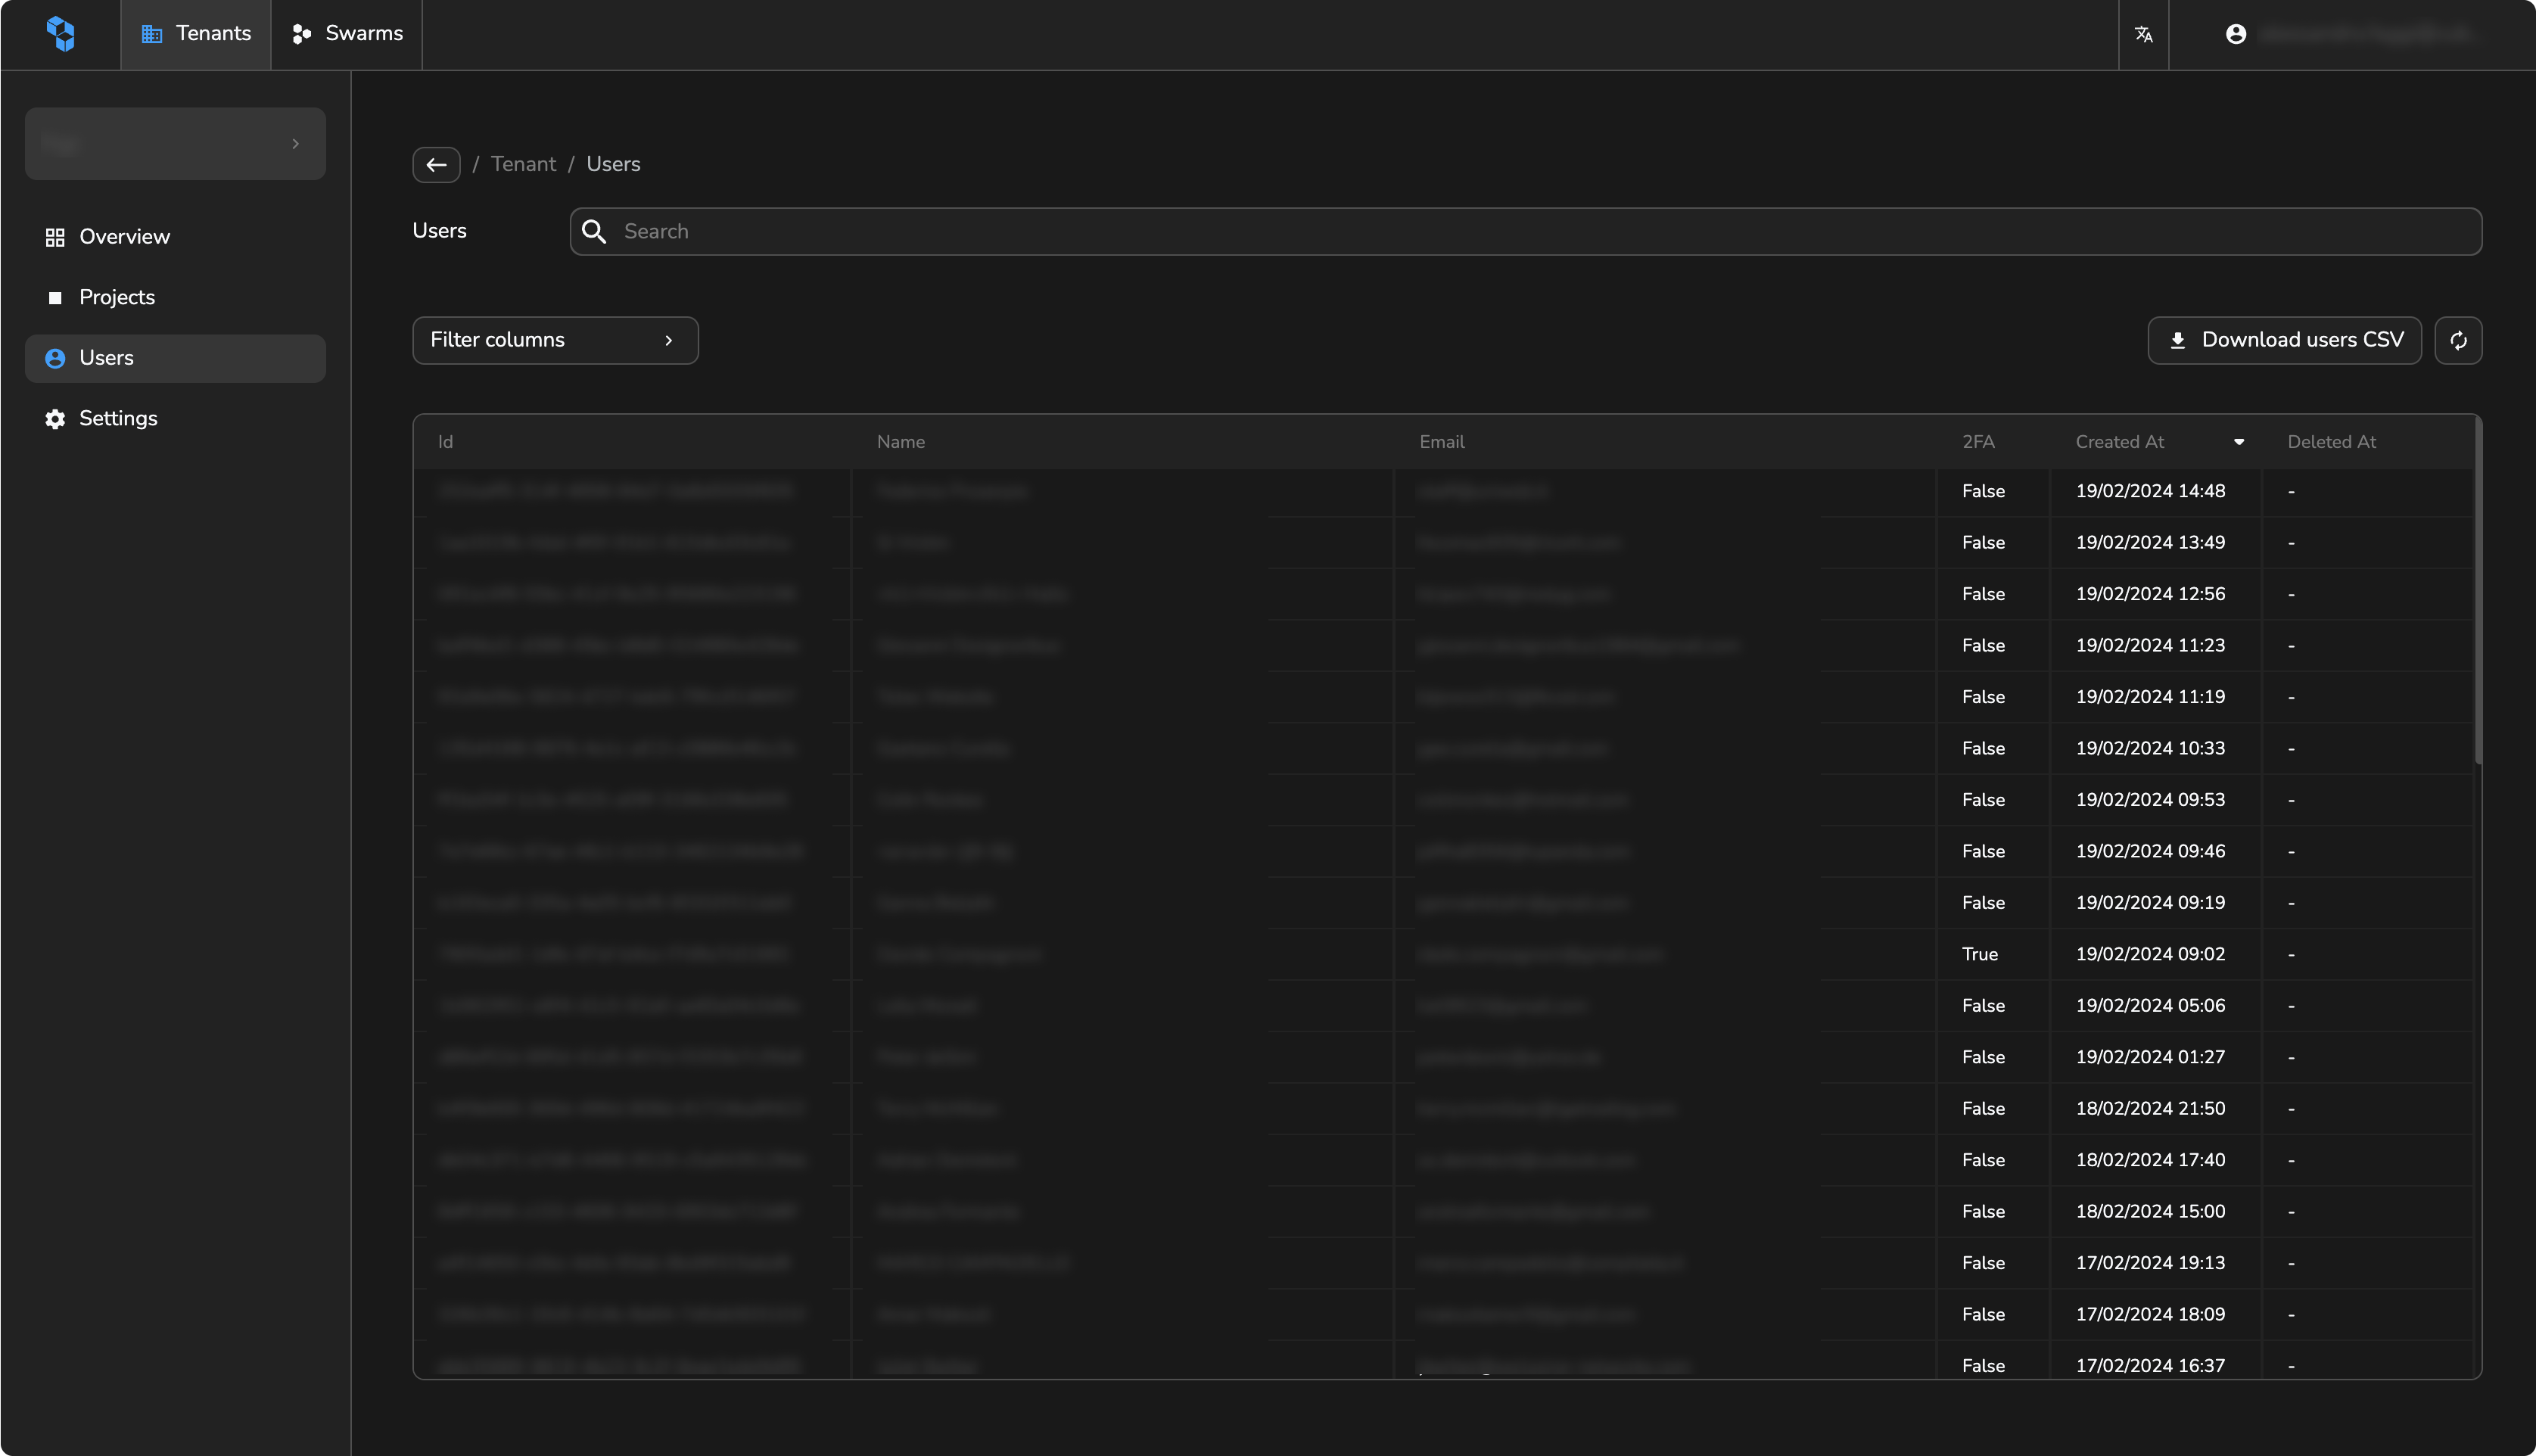Toggle the Created At sort arrow
The image size is (2536, 1456).
pos(2239,442)
